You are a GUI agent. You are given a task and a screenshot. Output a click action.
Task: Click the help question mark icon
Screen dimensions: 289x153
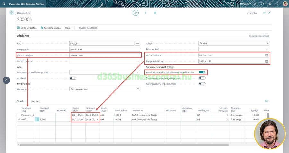click(x=277, y=4)
